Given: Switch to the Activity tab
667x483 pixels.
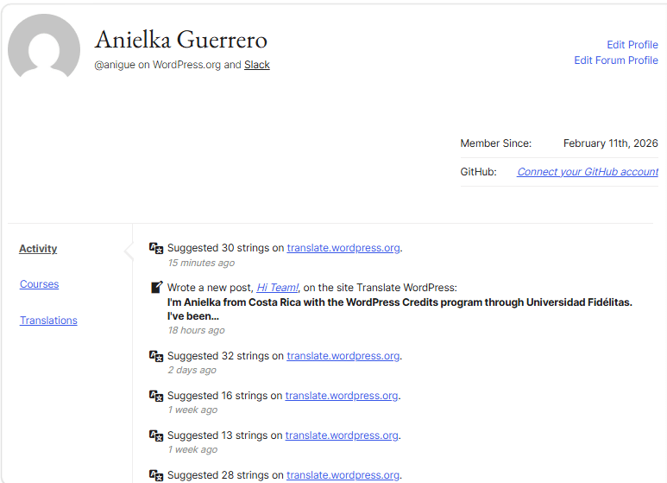Looking at the screenshot, I should (x=38, y=249).
